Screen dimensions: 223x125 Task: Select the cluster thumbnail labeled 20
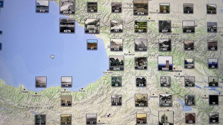point(213,63)
